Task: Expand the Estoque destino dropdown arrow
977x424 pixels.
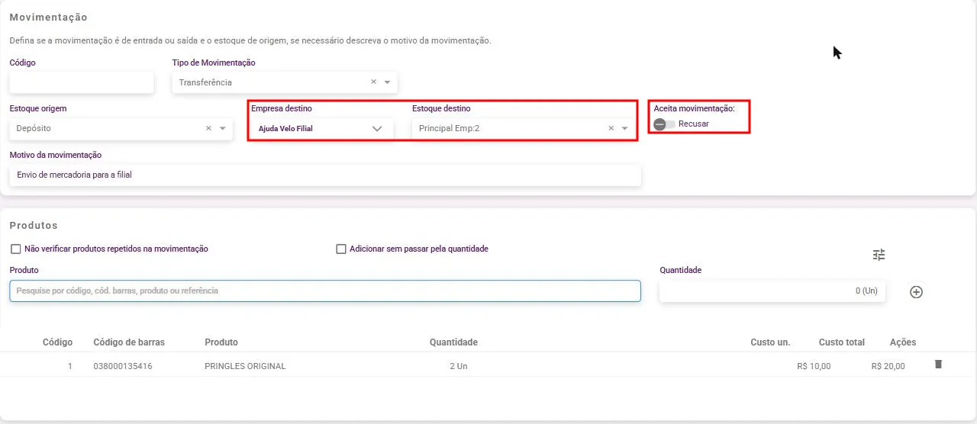Action: point(624,129)
